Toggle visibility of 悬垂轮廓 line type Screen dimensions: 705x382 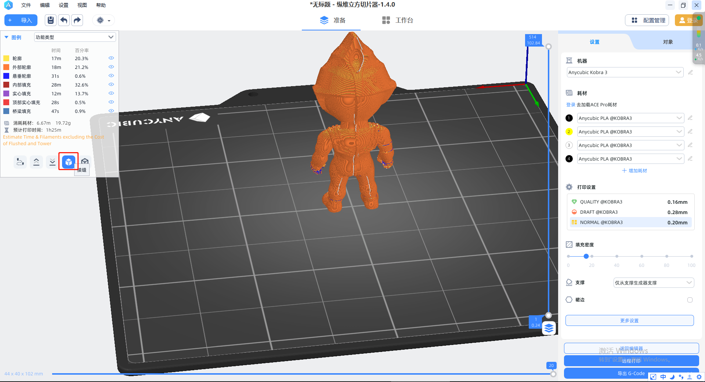[111, 76]
